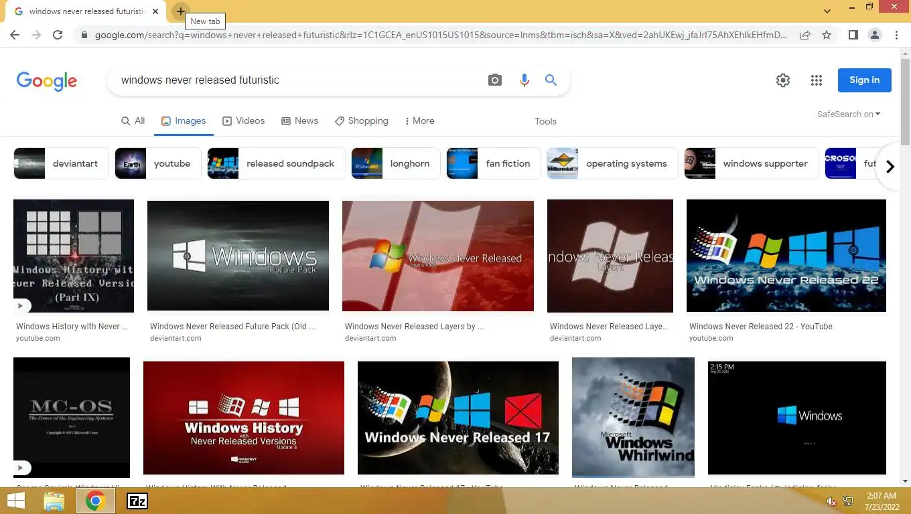Click the Windows History with Never title link
Viewport: 911px width, 514px height.
click(72, 327)
